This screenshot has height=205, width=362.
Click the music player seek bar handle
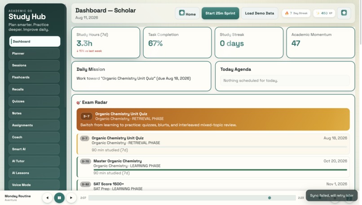[269, 198]
